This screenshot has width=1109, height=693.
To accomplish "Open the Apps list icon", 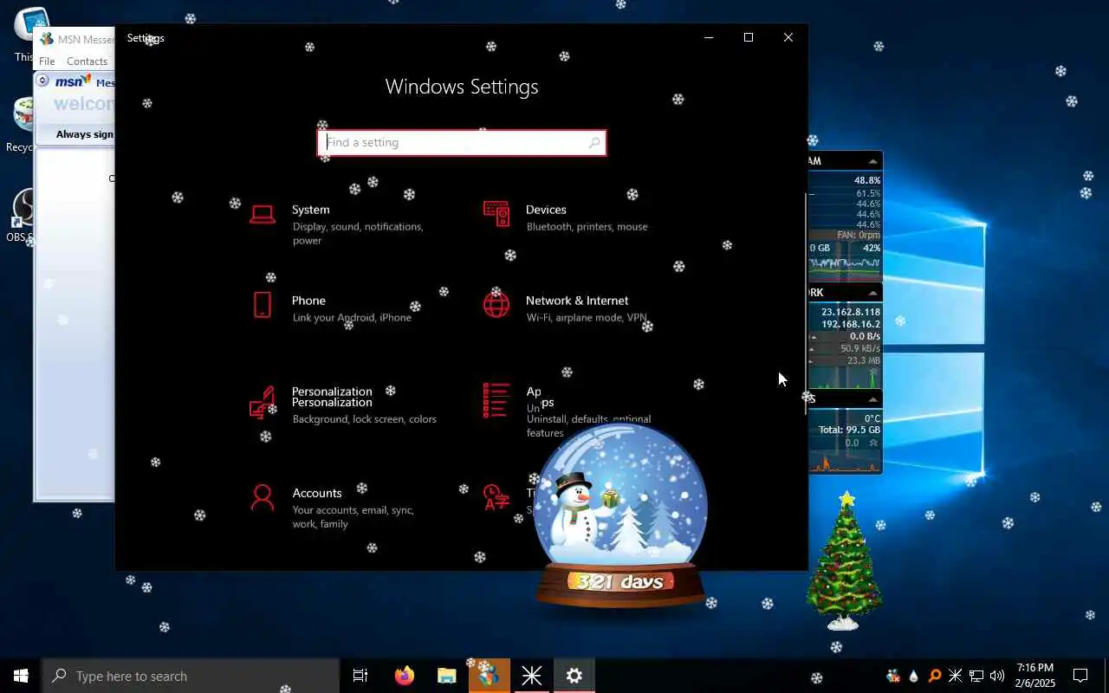I will pyautogui.click(x=496, y=400).
